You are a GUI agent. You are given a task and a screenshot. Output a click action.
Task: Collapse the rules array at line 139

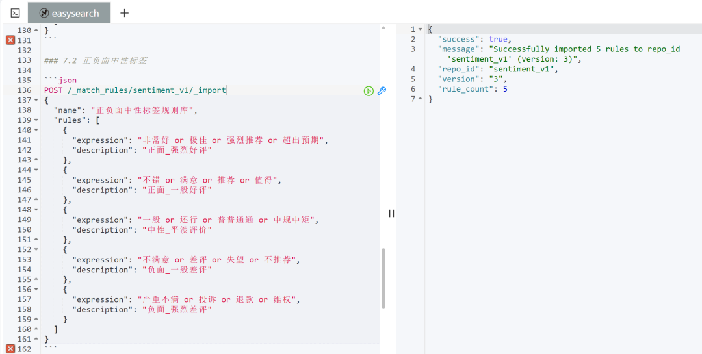point(36,120)
